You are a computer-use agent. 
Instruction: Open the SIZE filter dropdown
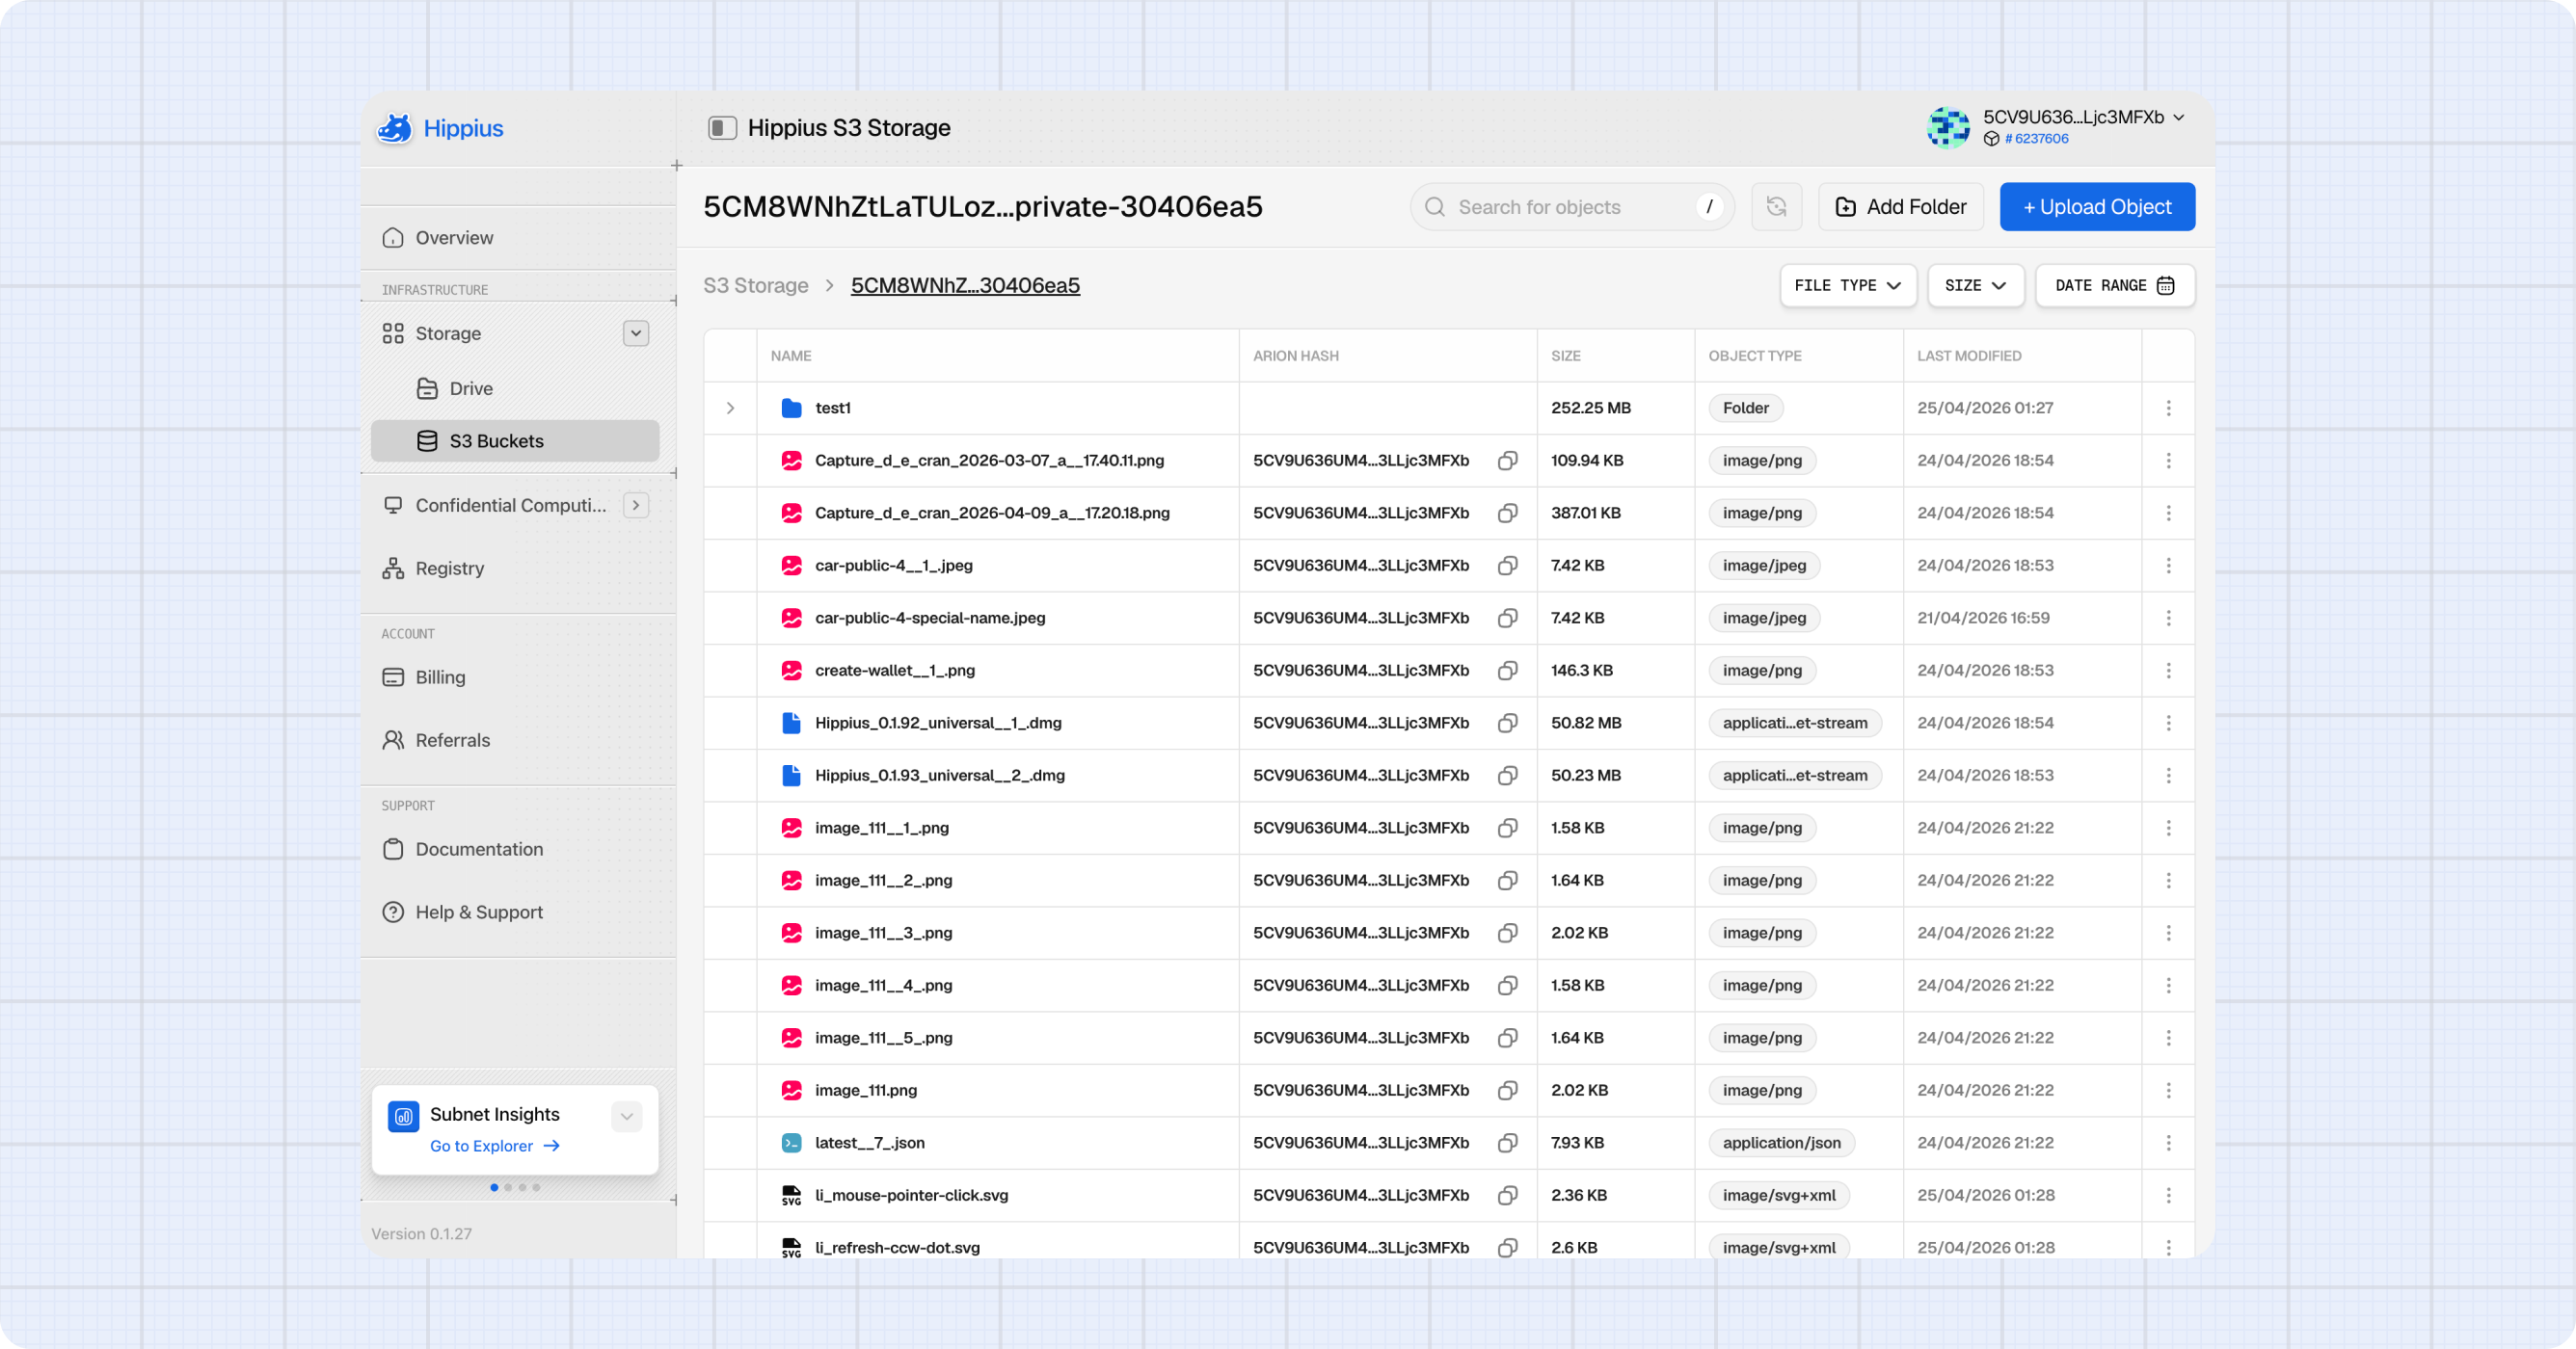point(1975,286)
